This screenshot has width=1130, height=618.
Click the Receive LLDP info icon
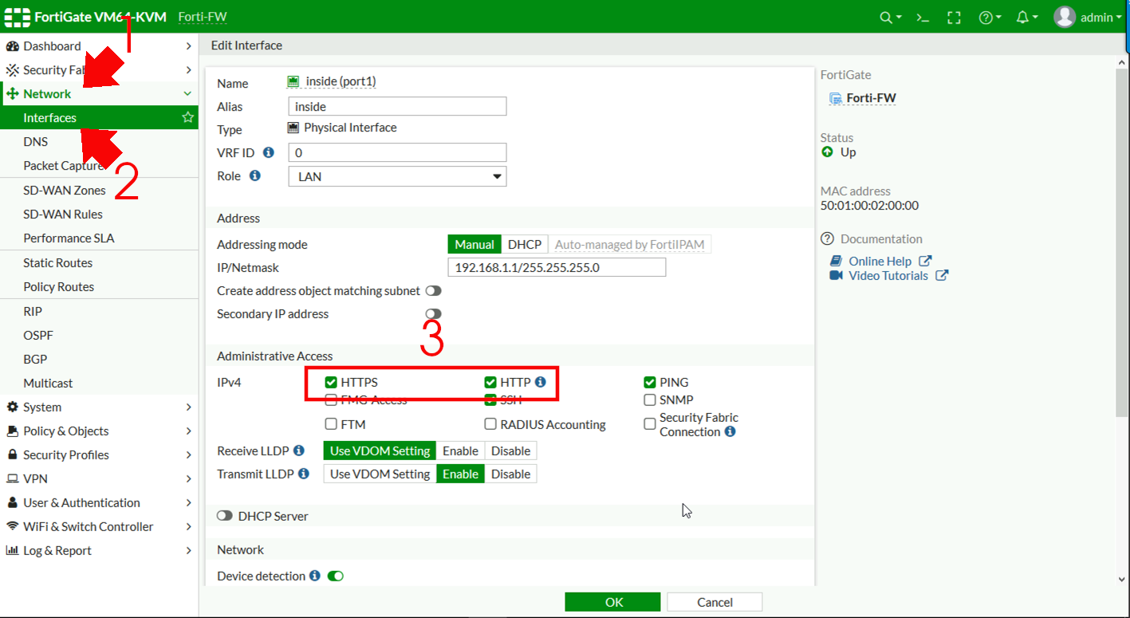point(299,451)
